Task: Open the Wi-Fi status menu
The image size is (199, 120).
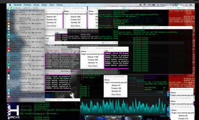Action: pos(145,5)
